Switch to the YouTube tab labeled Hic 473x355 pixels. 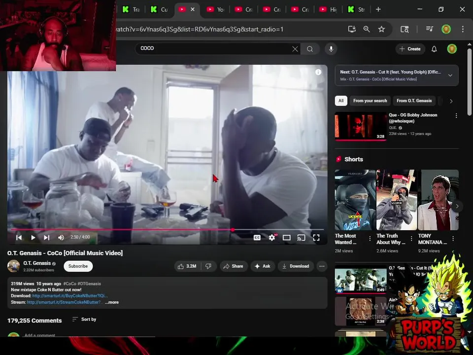tap(329, 9)
